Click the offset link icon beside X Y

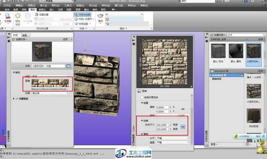183,109
